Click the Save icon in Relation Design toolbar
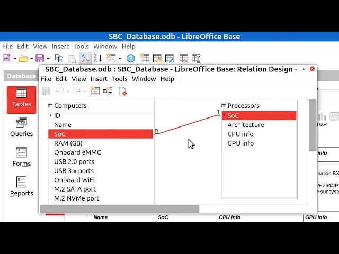 coord(46,91)
